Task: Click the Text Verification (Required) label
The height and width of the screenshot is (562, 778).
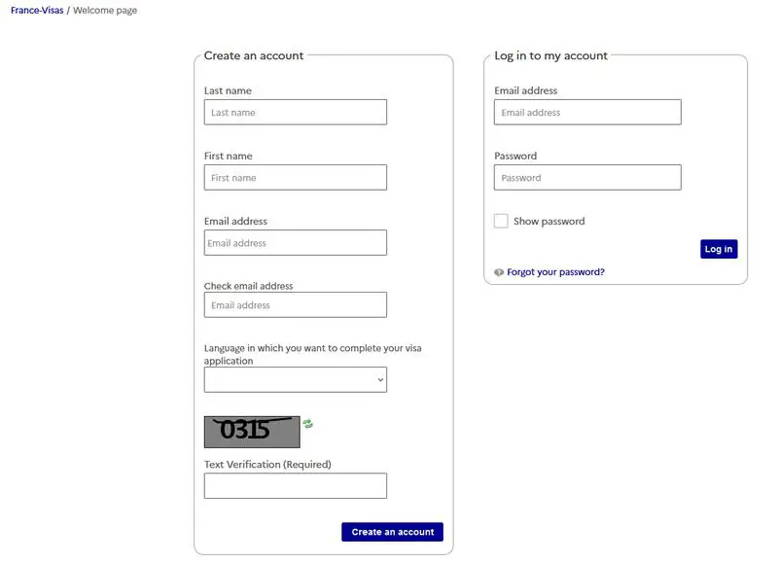Action: (x=267, y=465)
